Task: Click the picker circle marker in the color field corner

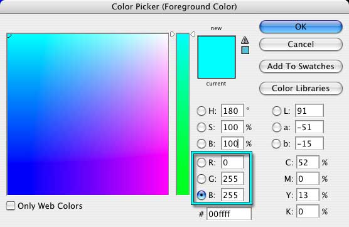Action: coord(9,35)
